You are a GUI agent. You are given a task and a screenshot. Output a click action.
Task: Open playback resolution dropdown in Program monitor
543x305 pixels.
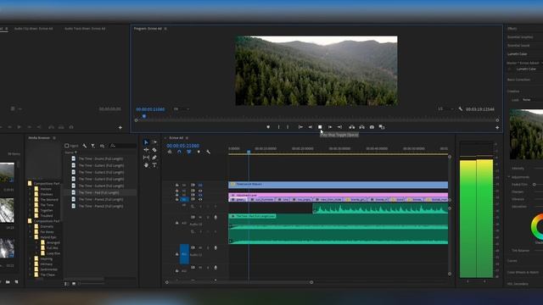tap(445, 109)
